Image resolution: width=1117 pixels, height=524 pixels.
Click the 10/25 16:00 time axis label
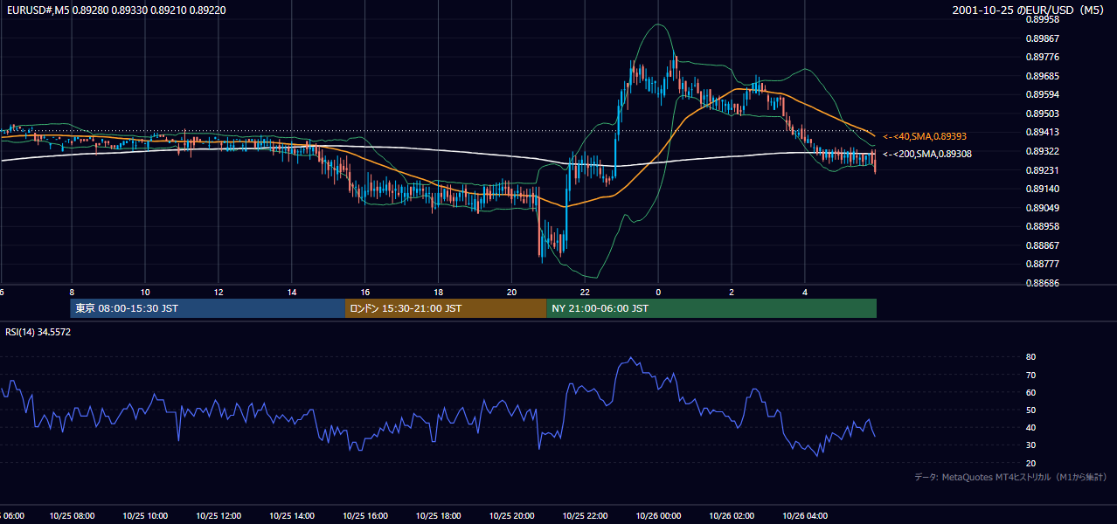[364, 515]
